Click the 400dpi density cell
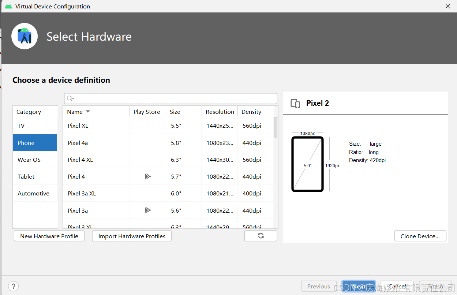The image size is (457, 295). 252,193
